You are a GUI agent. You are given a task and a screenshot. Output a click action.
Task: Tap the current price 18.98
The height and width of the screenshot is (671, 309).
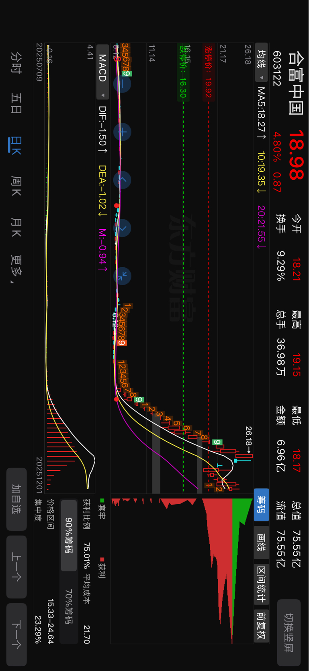click(x=297, y=155)
